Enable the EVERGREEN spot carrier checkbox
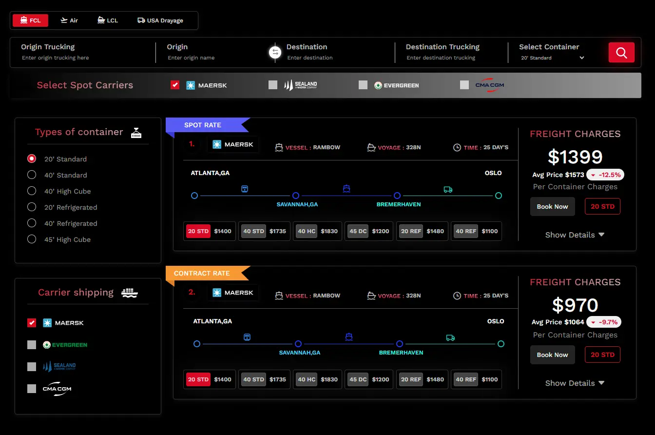This screenshot has width=655, height=435. point(363,84)
